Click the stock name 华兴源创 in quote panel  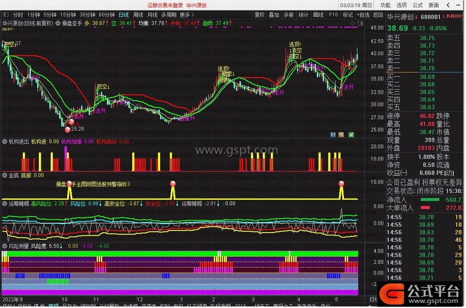(400, 17)
